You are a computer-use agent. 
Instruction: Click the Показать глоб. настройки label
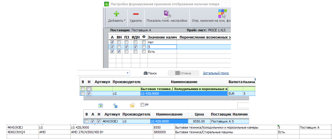coord(167,21)
